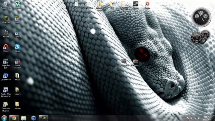
Task: Open iTunes from the taskbar
Action: click(x=33, y=118)
